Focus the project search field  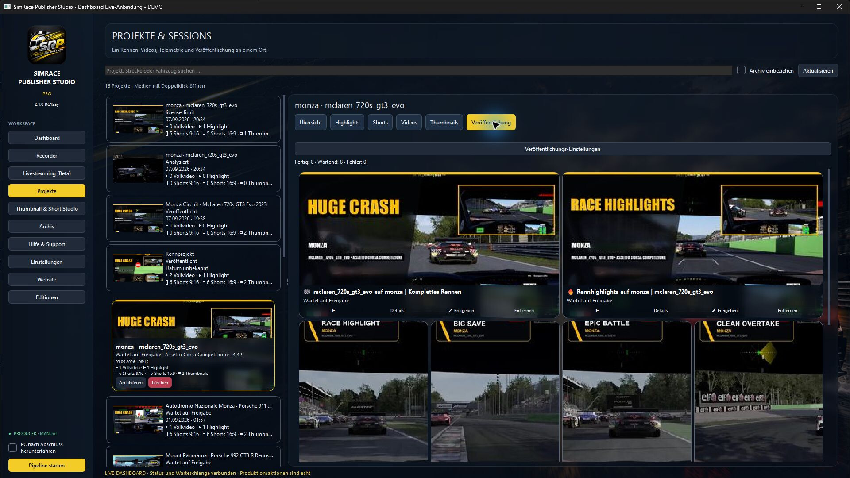[x=418, y=70]
